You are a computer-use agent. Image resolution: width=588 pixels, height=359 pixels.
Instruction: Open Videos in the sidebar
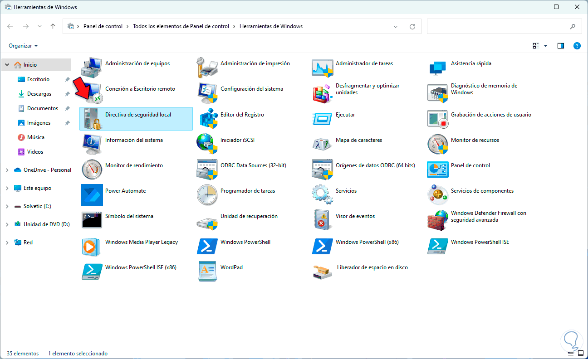[35, 152]
